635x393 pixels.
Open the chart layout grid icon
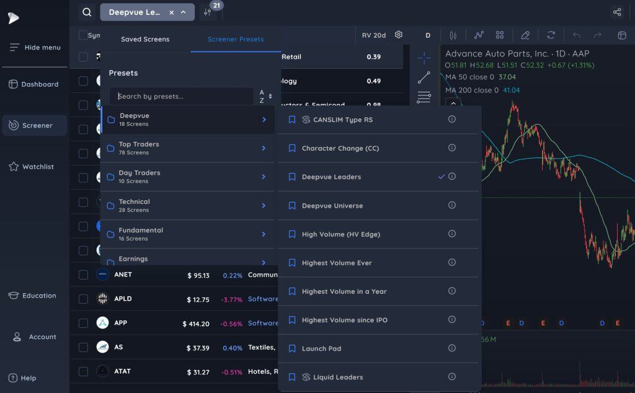(x=500, y=35)
